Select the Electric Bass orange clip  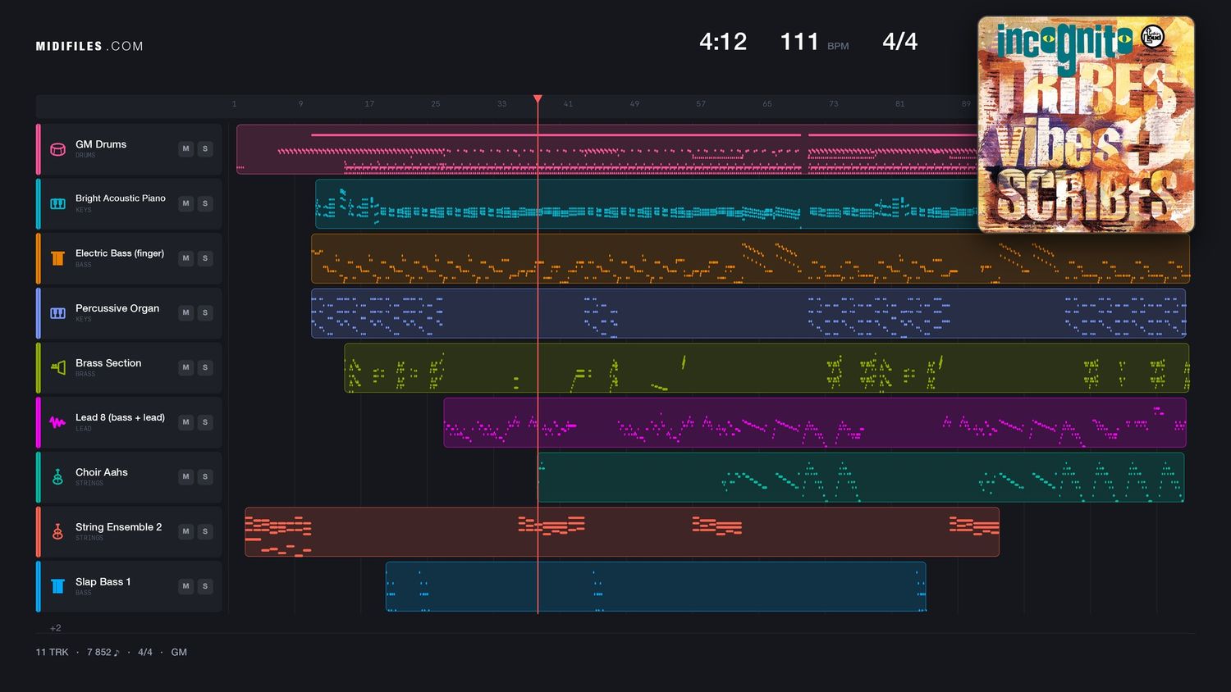(x=750, y=258)
